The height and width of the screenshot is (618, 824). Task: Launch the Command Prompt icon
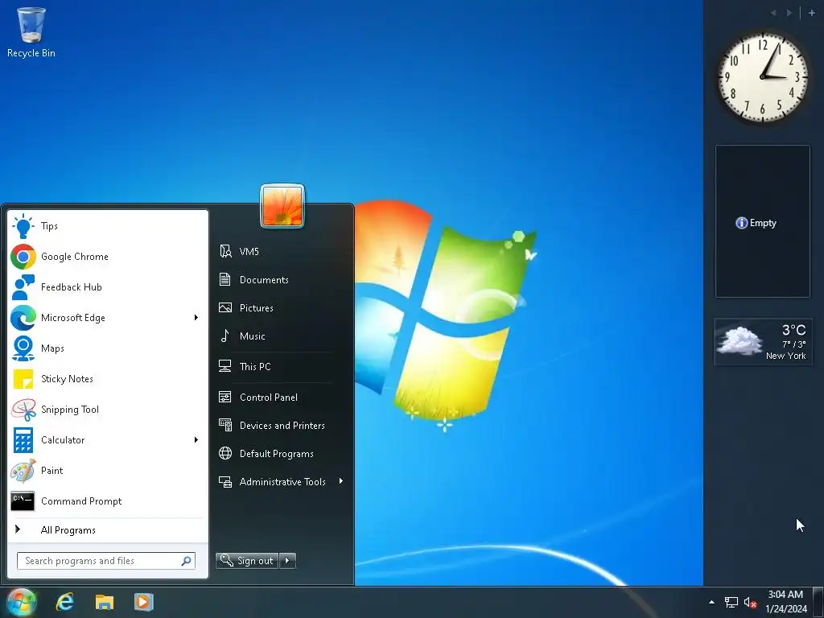pos(23,501)
